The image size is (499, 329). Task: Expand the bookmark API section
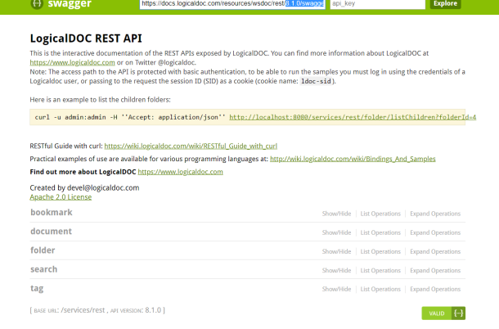tap(52, 212)
